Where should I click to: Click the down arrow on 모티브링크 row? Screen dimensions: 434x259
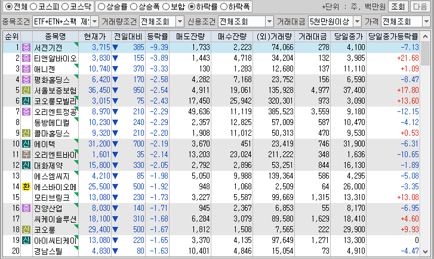click(x=115, y=198)
